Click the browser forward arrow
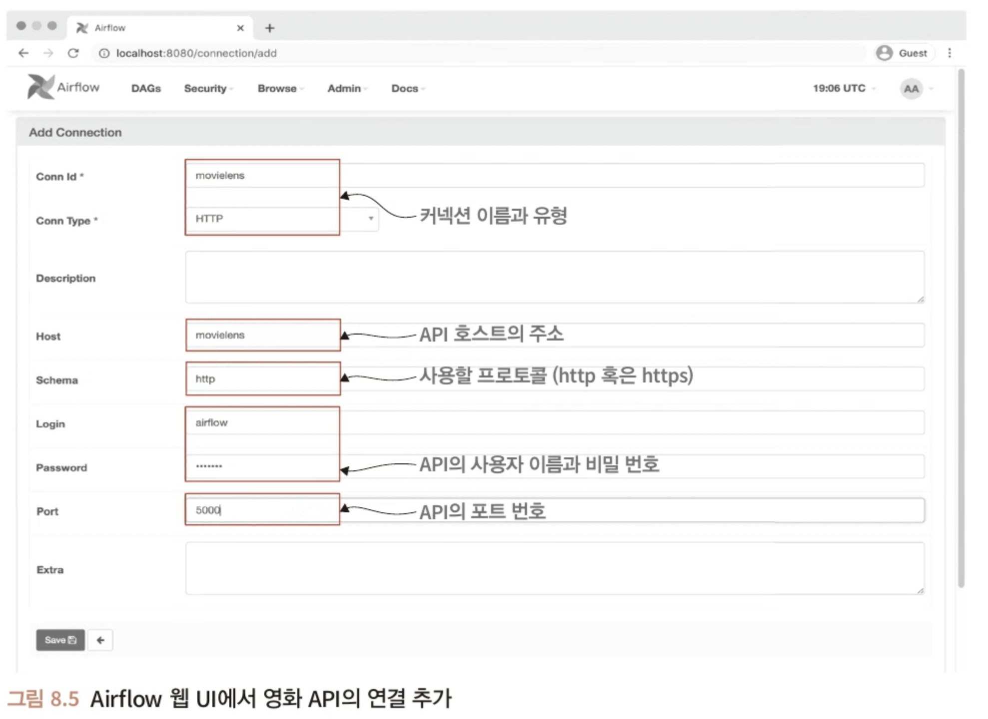This screenshot has height=719, width=988. 48,53
